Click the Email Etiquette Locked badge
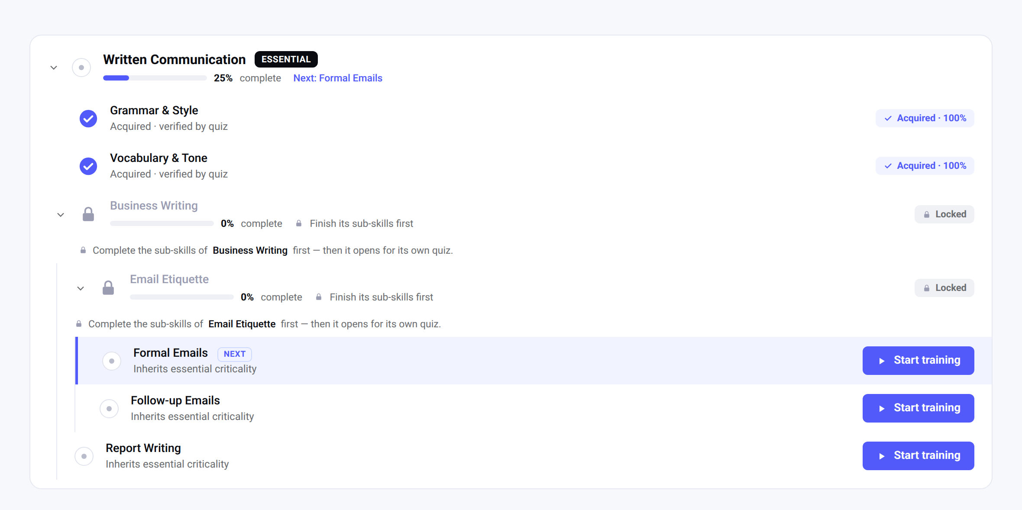The height and width of the screenshot is (510, 1022). [944, 288]
